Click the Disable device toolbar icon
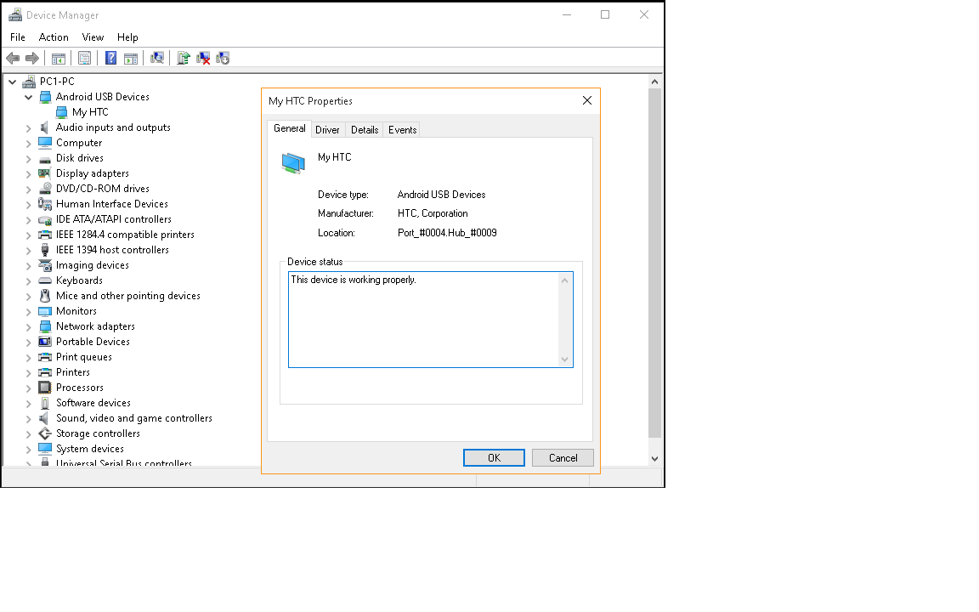Image resolution: width=979 pixels, height=612 pixels. click(223, 58)
